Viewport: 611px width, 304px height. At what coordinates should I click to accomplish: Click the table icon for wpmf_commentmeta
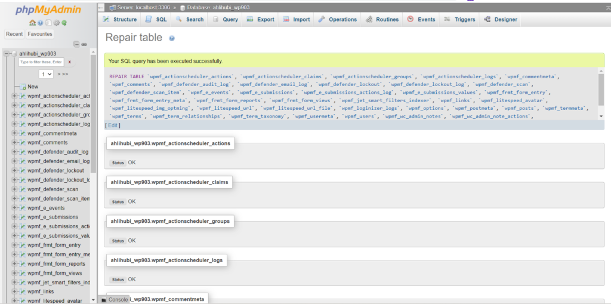[x=23, y=133]
